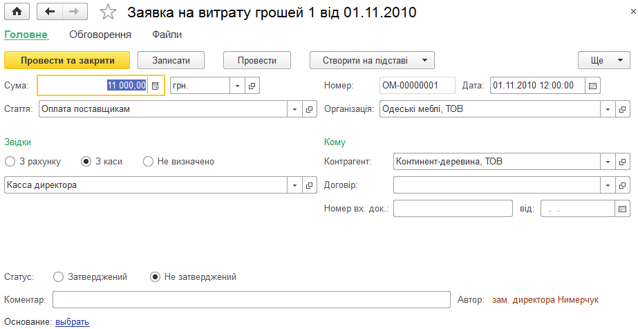Image resolution: width=638 pixels, height=329 pixels.
Task: Select Не визначено source option
Action: [x=178, y=162]
